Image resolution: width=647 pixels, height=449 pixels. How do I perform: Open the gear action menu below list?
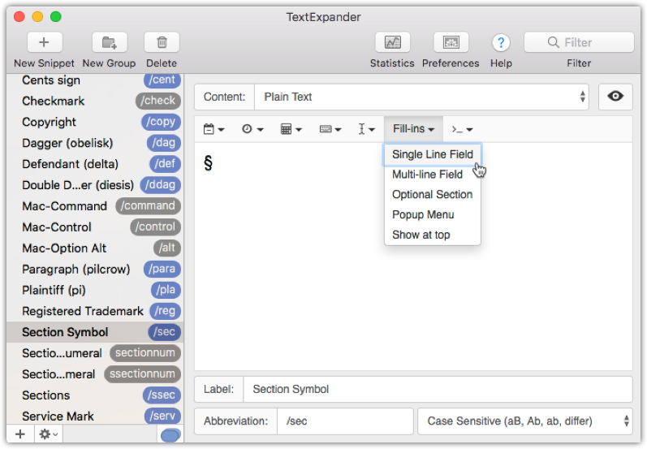pos(49,434)
